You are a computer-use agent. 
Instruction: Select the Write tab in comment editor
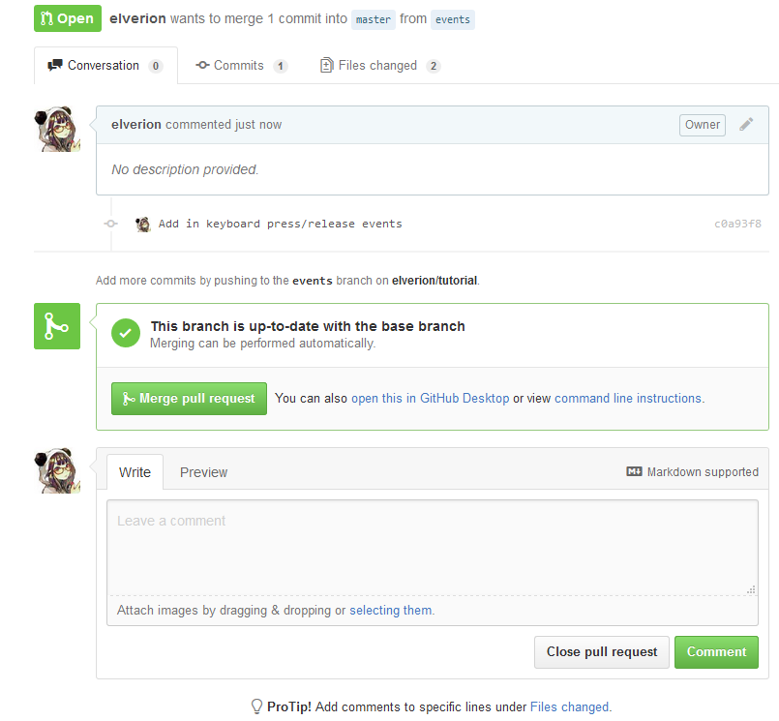(135, 472)
